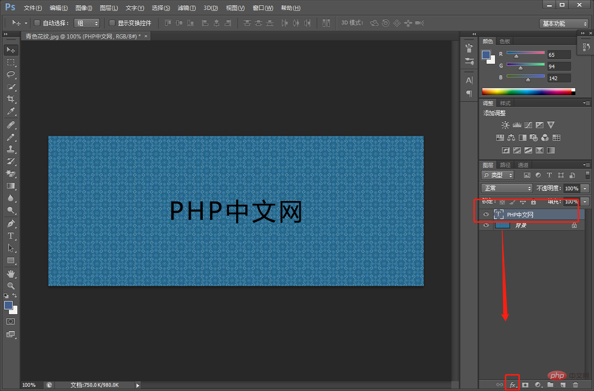Close the 青色花纹.jpg document tab
Image resolution: width=594 pixels, height=391 pixels.
tap(146, 36)
